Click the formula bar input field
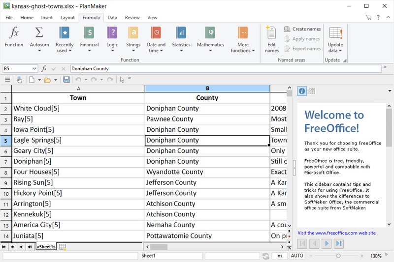This screenshot has width=394, height=262. click(226, 68)
